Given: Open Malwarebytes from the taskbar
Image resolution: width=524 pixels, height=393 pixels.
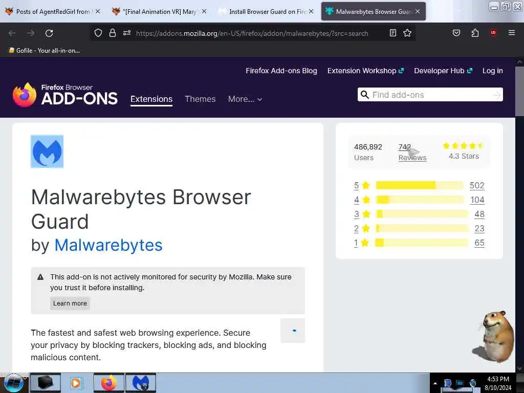Looking at the screenshot, I should (141, 383).
